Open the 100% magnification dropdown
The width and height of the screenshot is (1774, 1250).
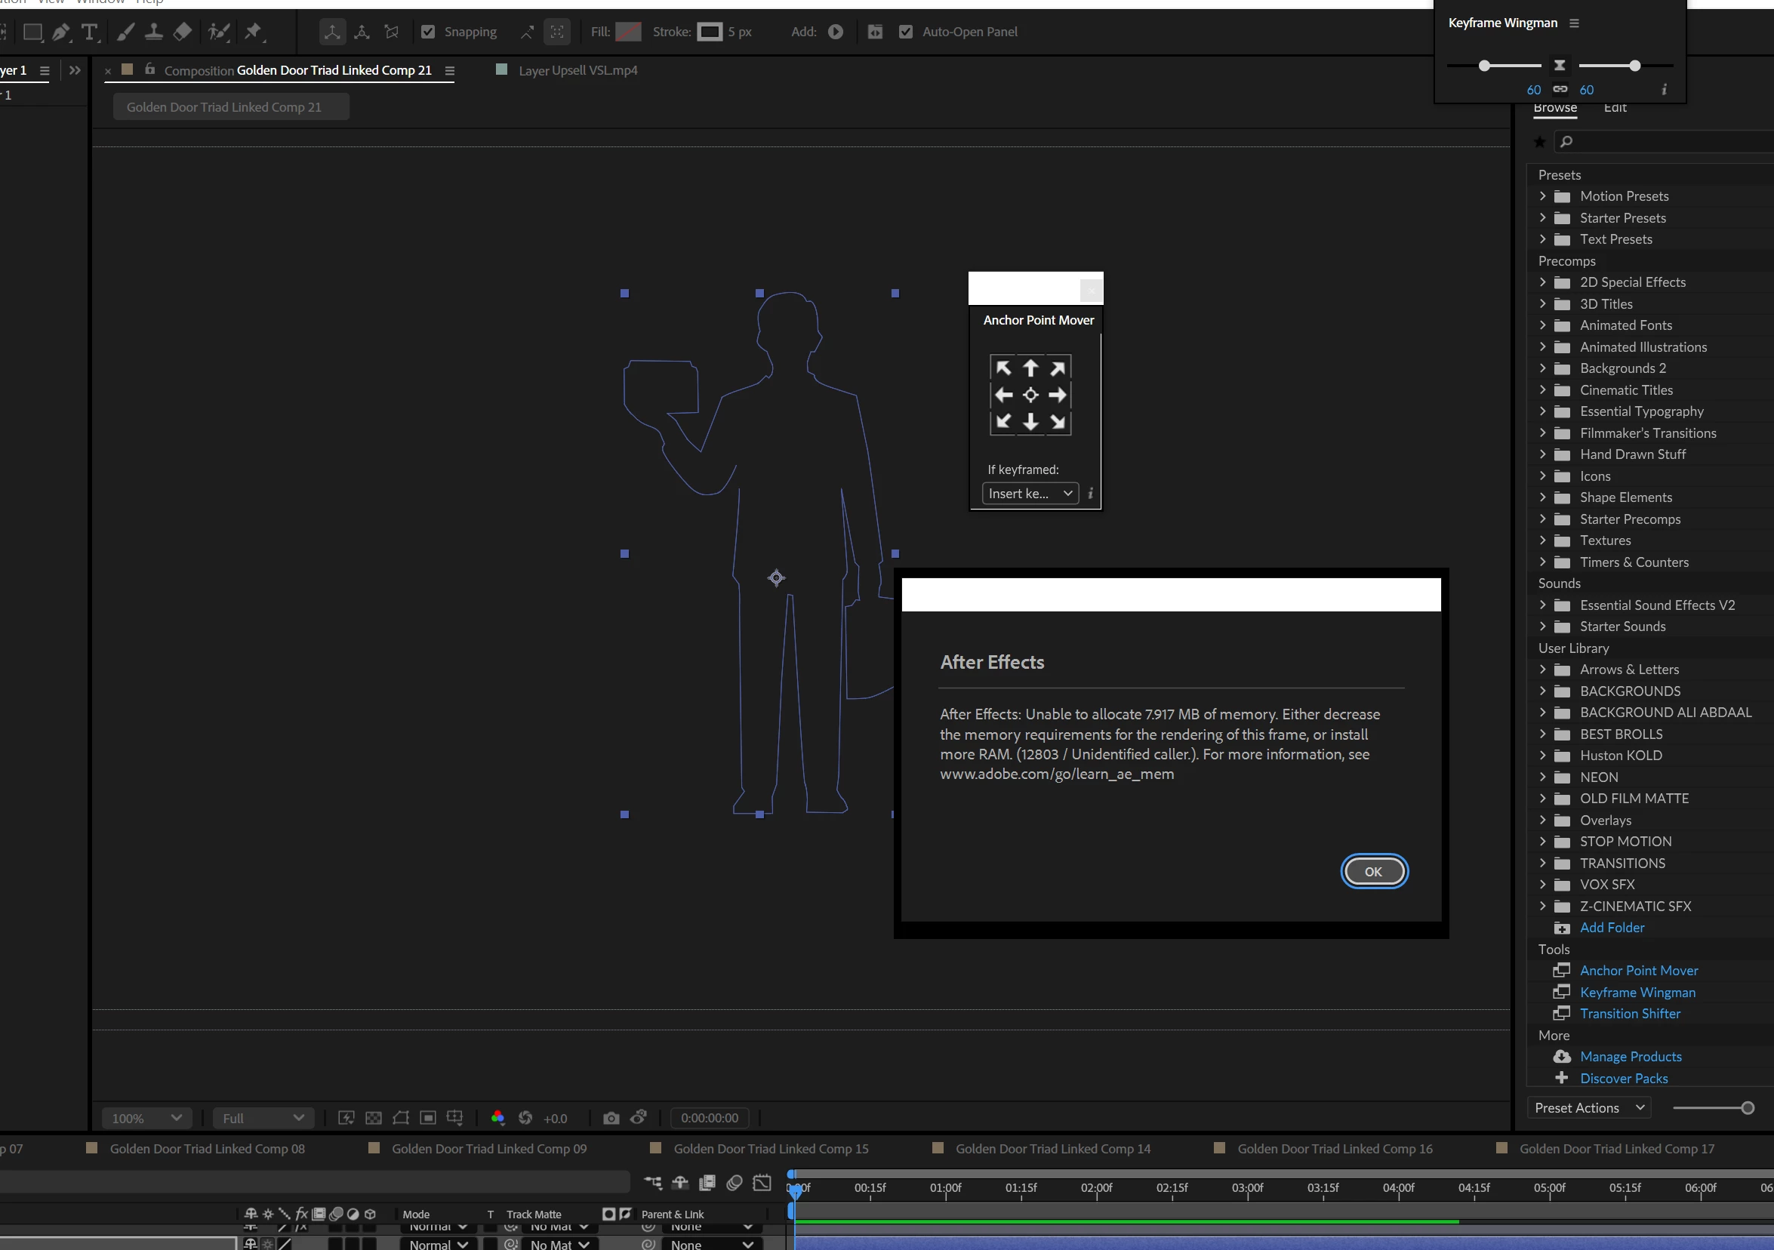146,1118
